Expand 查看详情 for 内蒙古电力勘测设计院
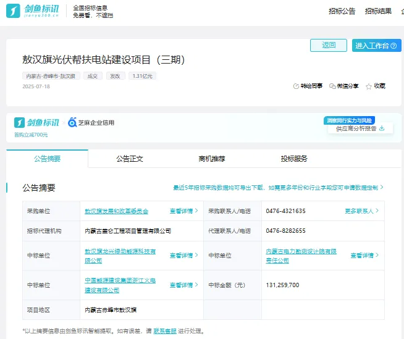 tap(364, 256)
